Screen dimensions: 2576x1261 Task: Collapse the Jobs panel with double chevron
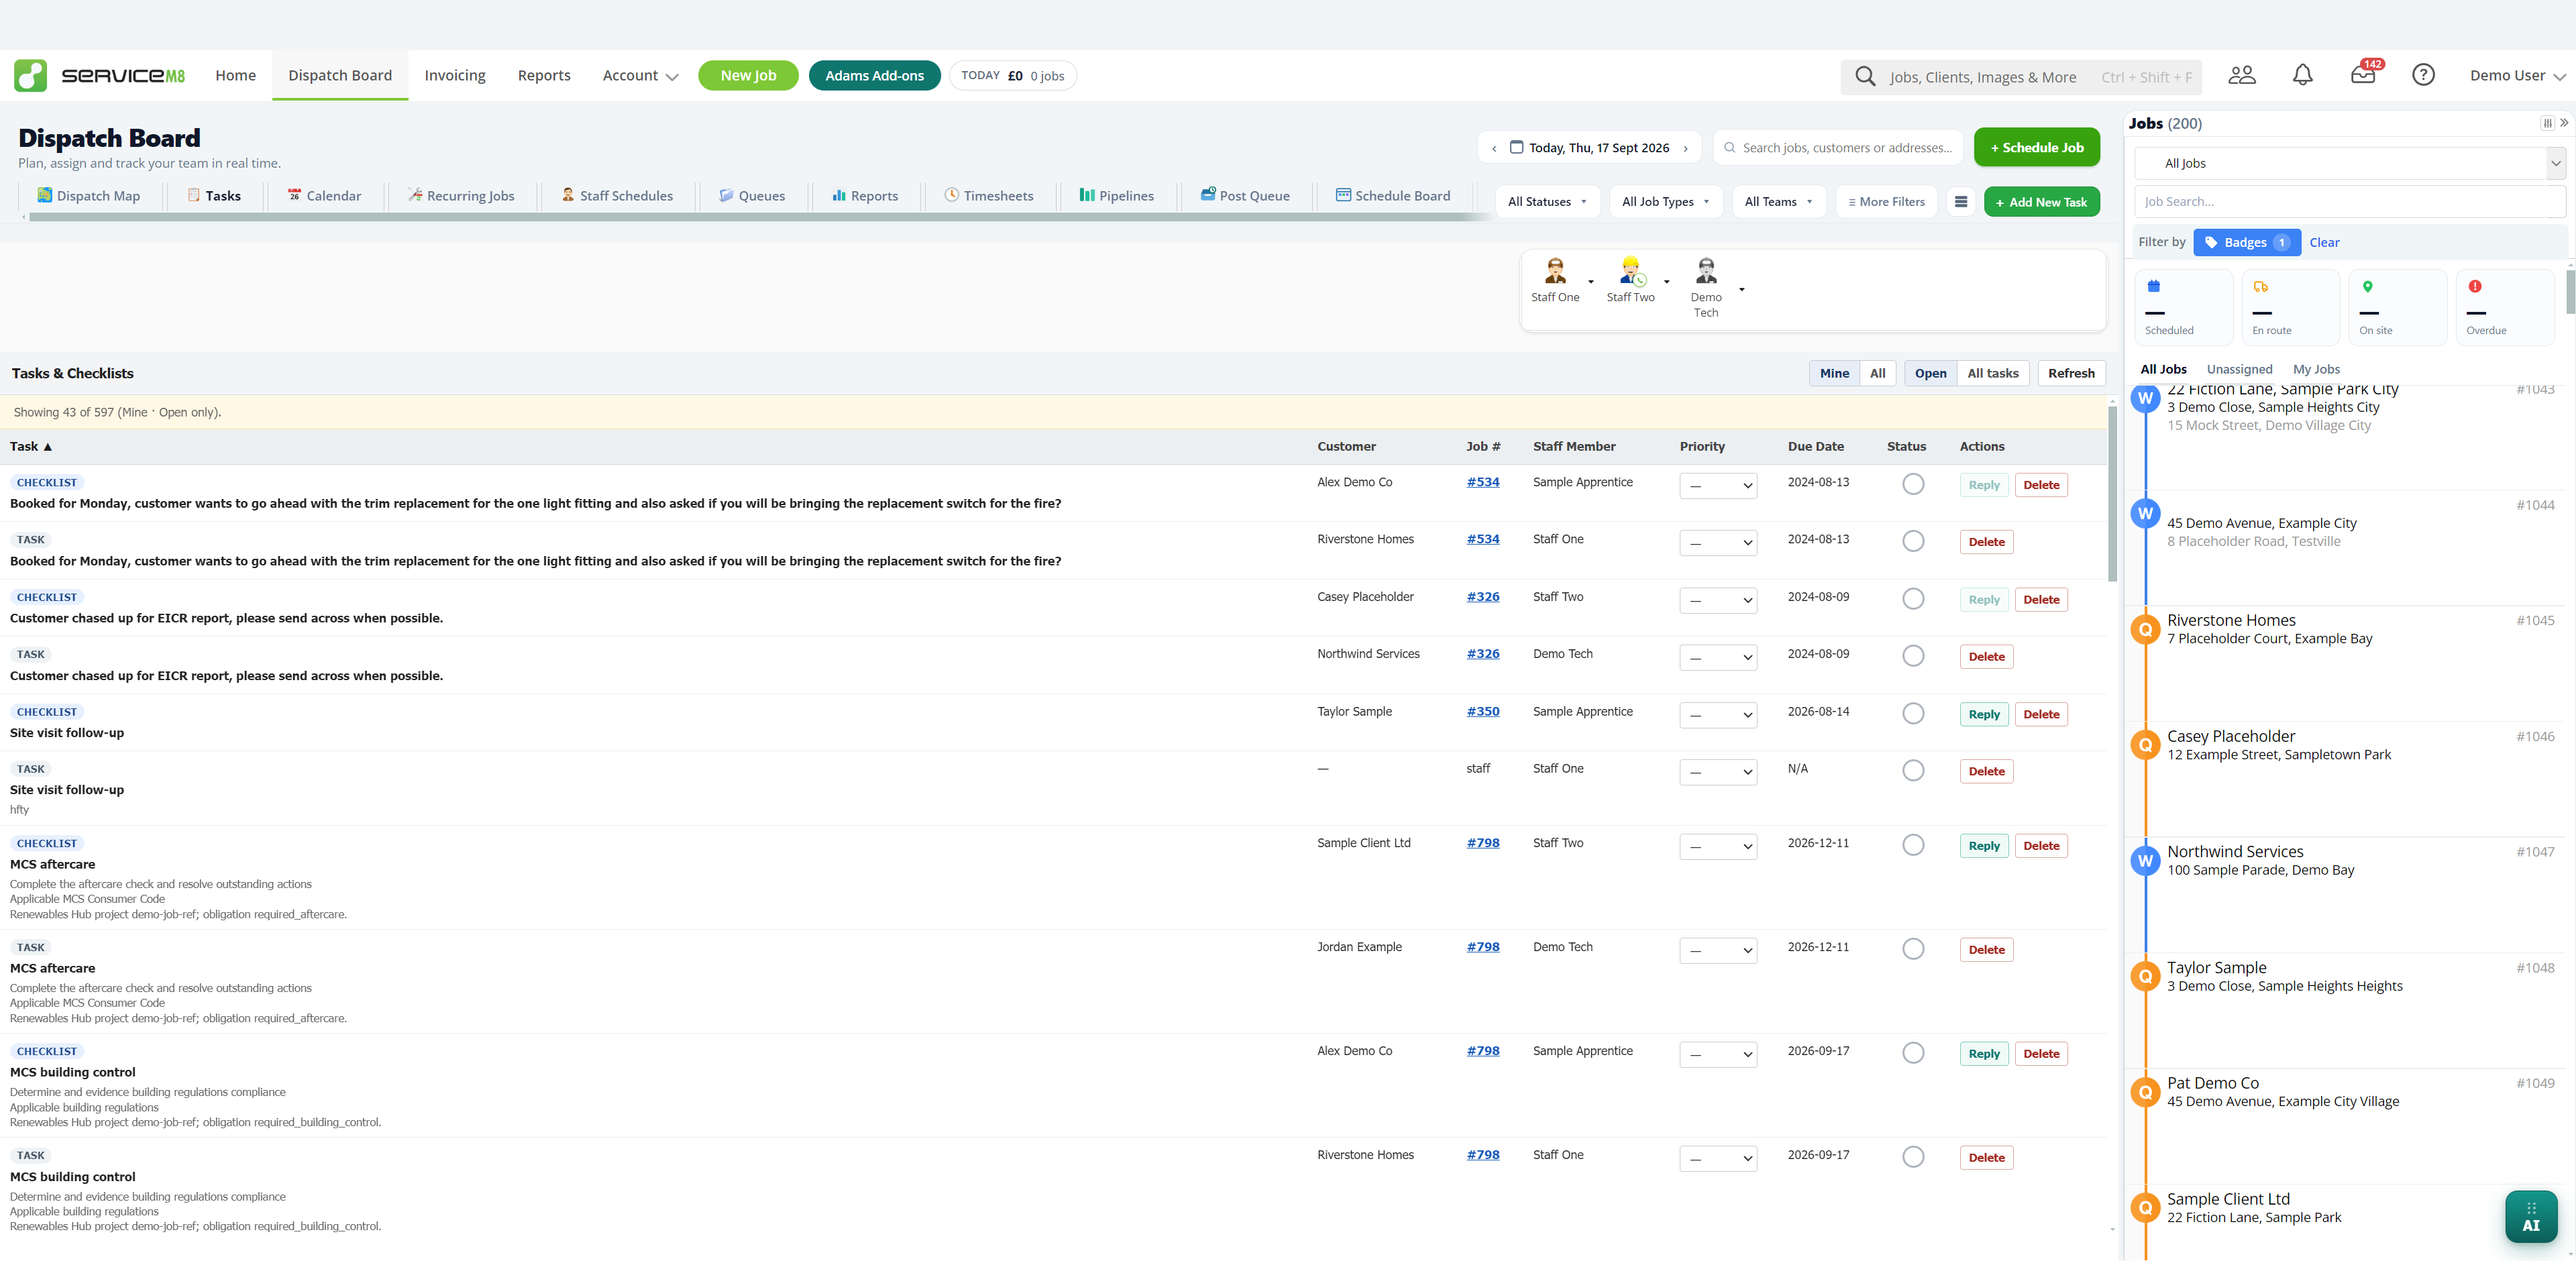(x=2564, y=123)
